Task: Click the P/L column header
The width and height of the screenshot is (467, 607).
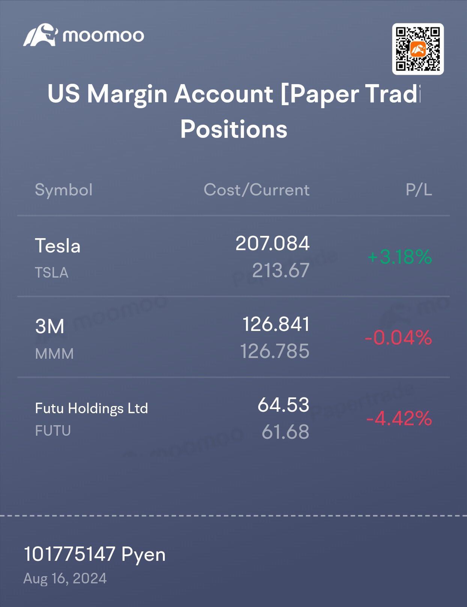Action: click(x=419, y=190)
